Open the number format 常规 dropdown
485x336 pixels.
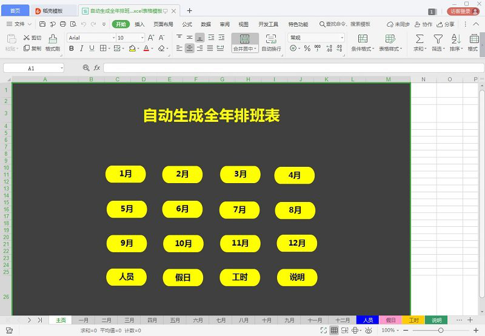point(342,38)
